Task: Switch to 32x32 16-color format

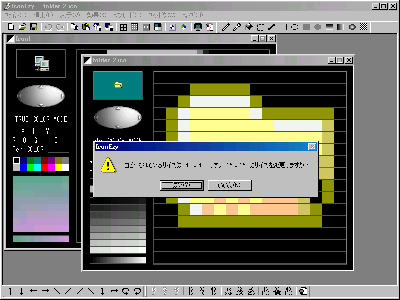Action: click(x=202, y=291)
